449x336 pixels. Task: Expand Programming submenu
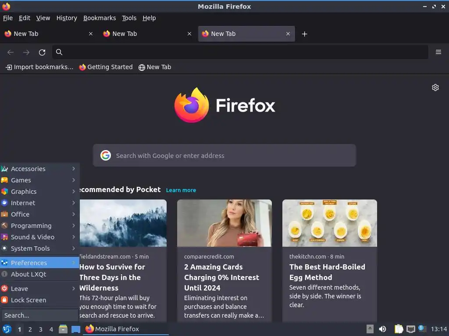[x=39, y=226]
